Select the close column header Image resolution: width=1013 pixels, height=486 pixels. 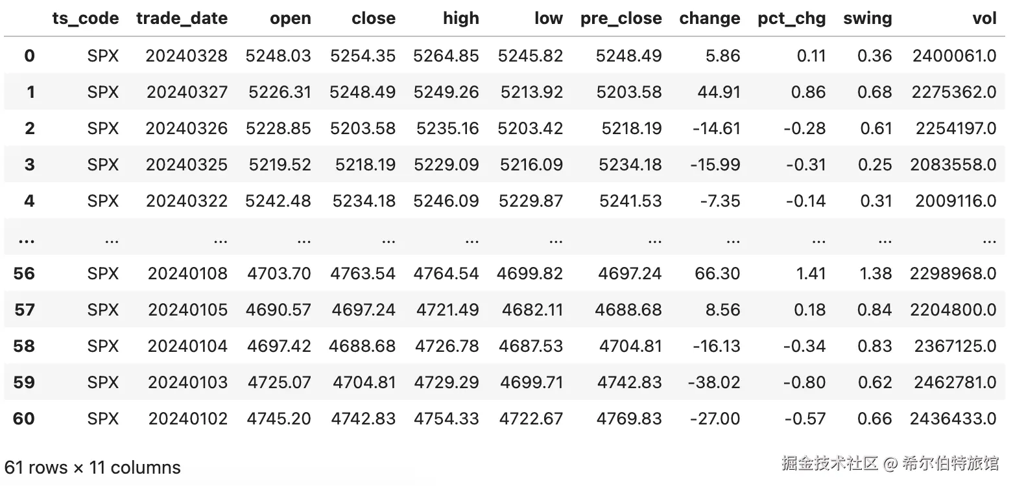click(x=374, y=18)
